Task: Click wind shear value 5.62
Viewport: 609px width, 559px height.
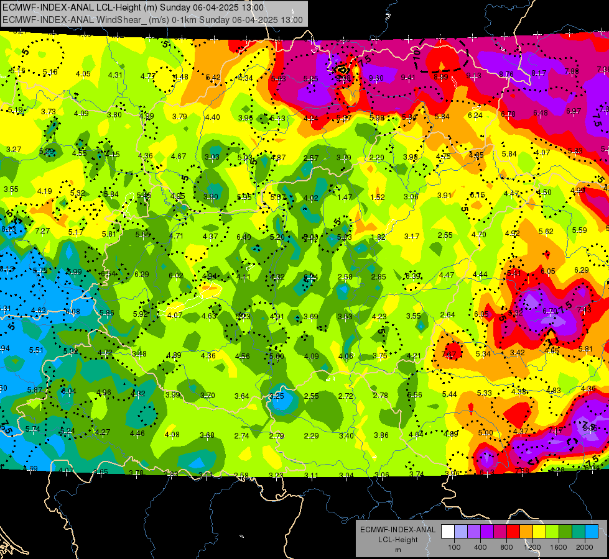Action: coord(546,232)
